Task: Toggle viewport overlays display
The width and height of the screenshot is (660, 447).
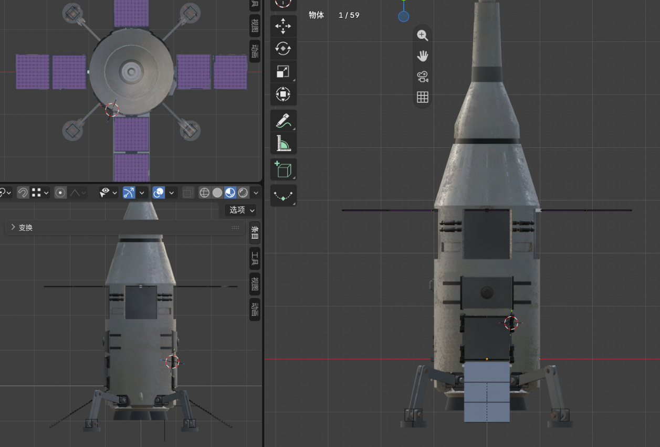Action: (159, 193)
